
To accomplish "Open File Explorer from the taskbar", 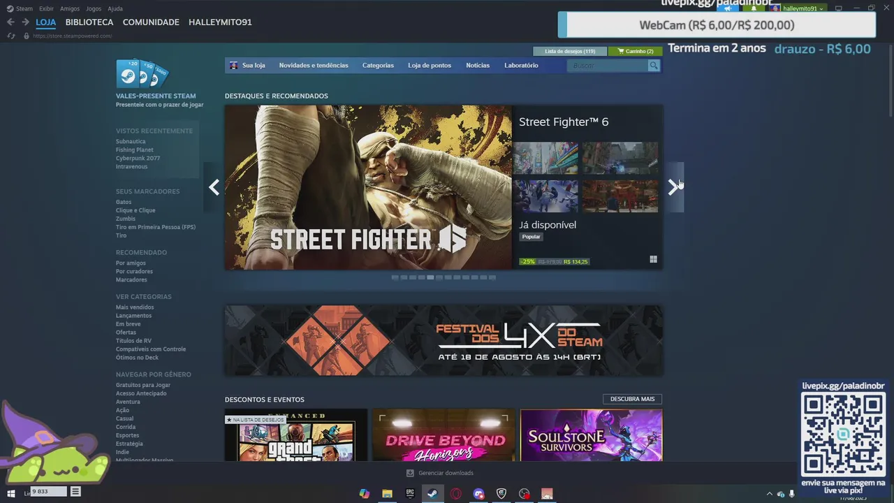I will click(387, 494).
